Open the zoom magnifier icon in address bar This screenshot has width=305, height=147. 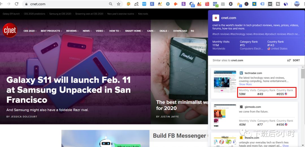[x=111, y=4]
